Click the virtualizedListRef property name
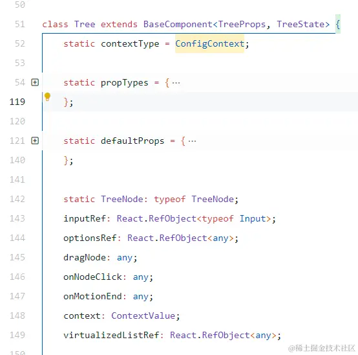This screenshot has width=358, height=355. (111, 336)
